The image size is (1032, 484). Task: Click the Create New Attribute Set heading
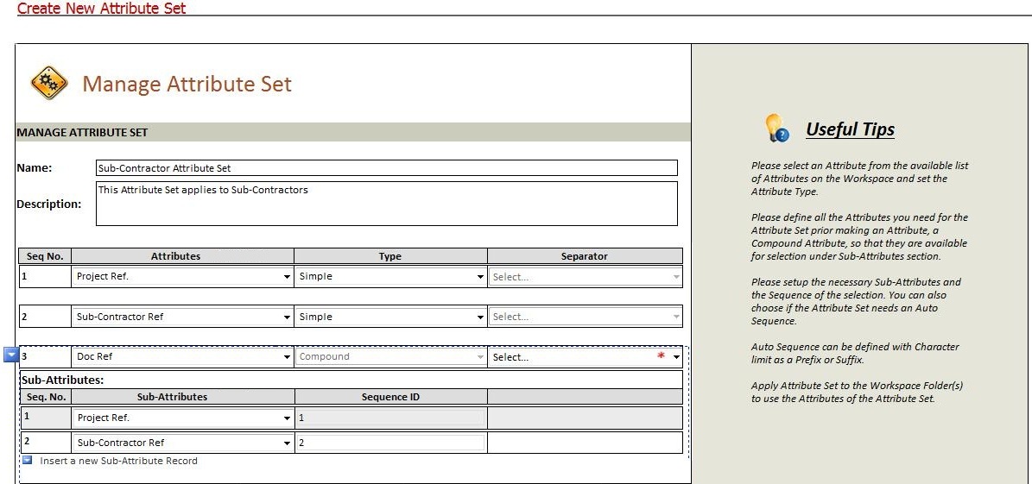point(101,9)
